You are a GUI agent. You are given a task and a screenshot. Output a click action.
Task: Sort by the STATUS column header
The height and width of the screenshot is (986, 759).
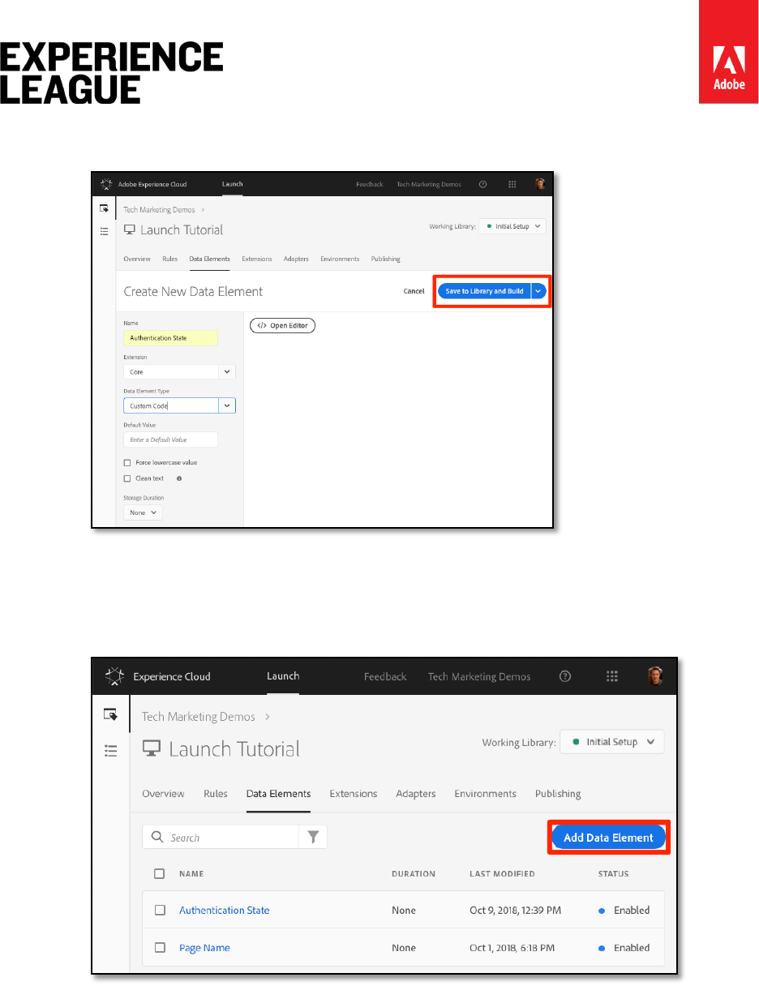pyautogui.click(x=614, y=874)
